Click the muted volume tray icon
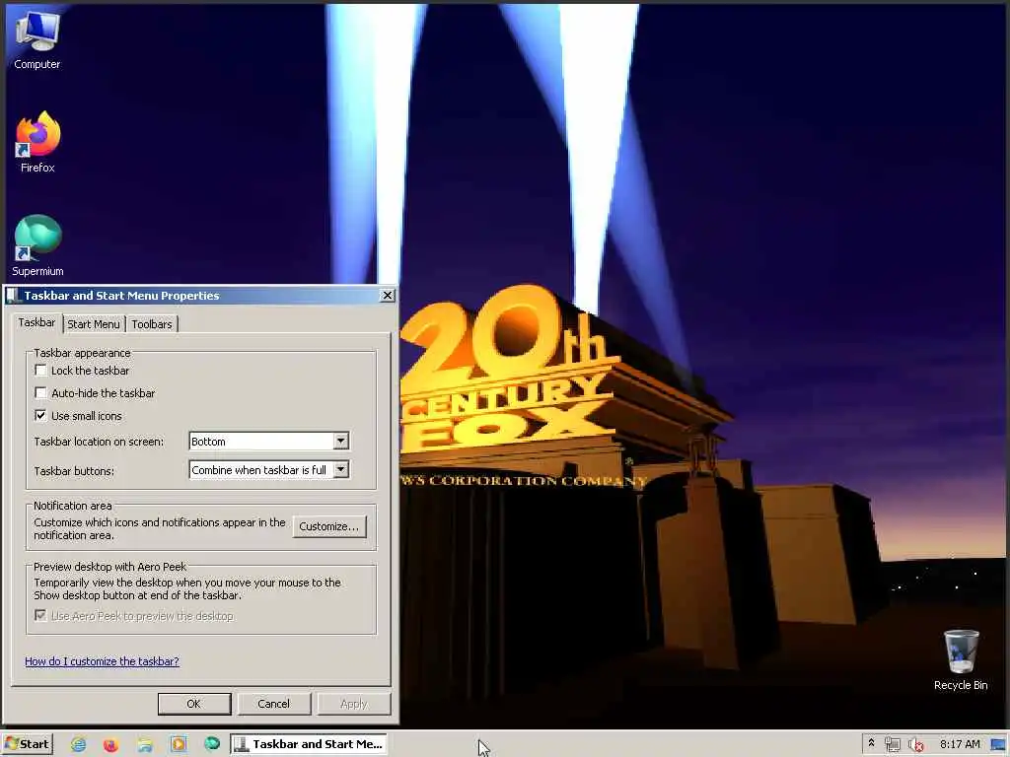Viewport: 1010px width, 757px height. click(x=915, y=745)
